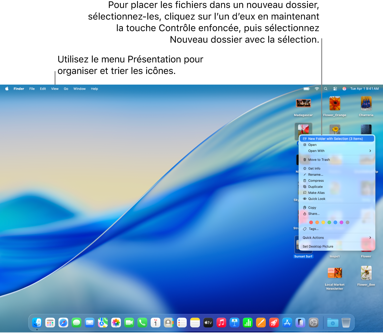
Task: Choose New Folder with Selection
Action: click(335, 139)
